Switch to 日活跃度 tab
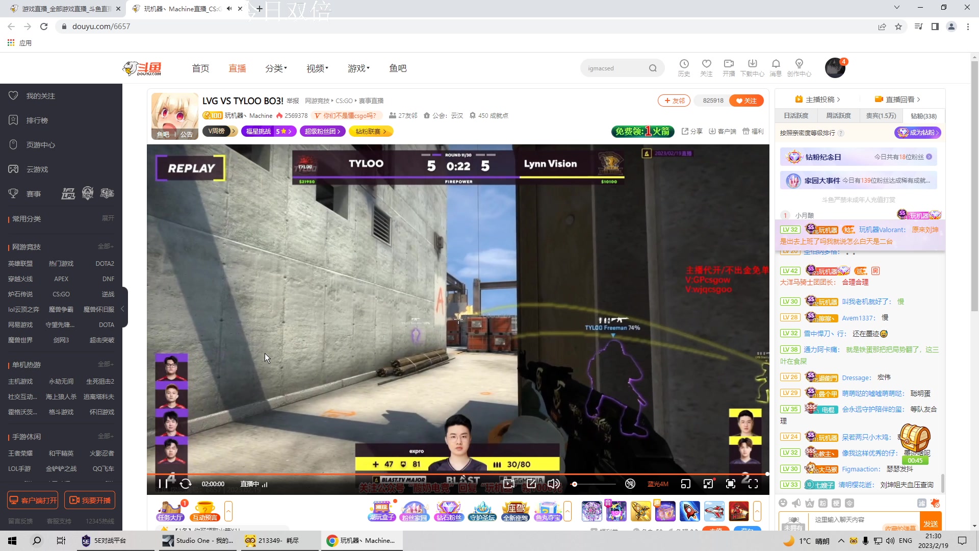The height and width of the screenshot is (551, 979). [796, 116]
